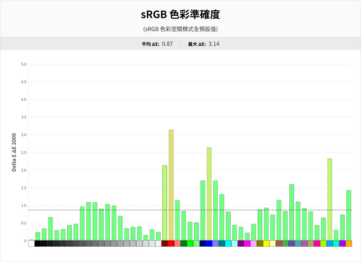361x262 pixels.
Task: Click the 2.0 y-axis label
Action: point(24,170)
